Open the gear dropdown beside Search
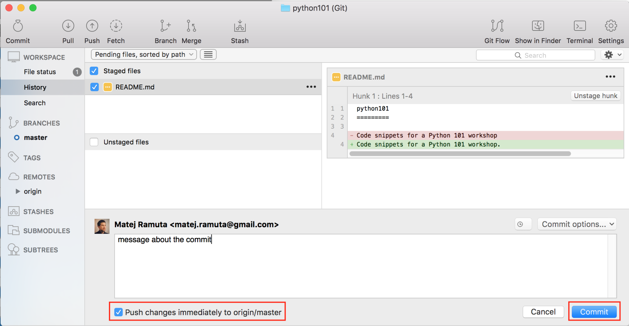The height and width of the screenshot is (326, 629). tap(612, 55)
